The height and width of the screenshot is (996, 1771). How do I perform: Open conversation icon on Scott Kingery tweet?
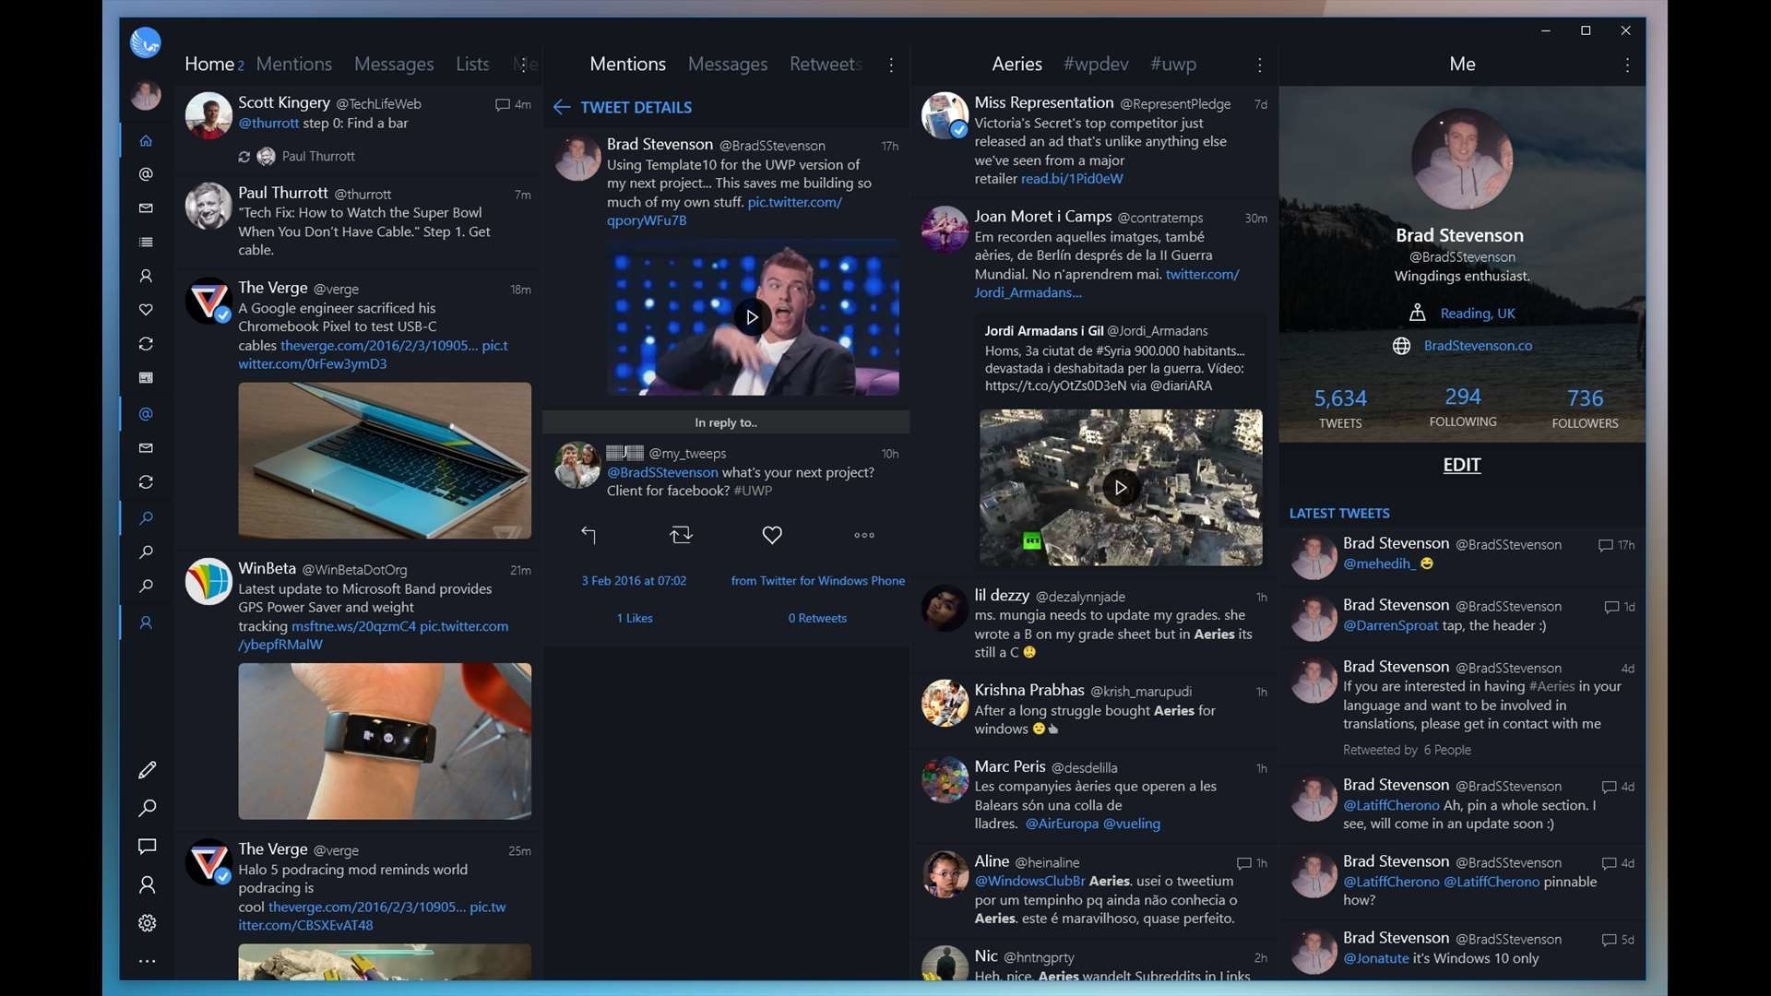pos(502,105)
